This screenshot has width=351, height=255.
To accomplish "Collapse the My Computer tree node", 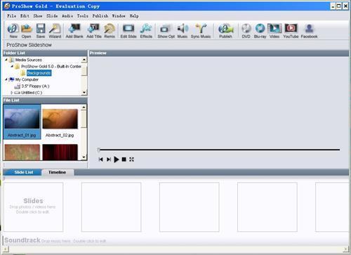I will click(6, 79).
